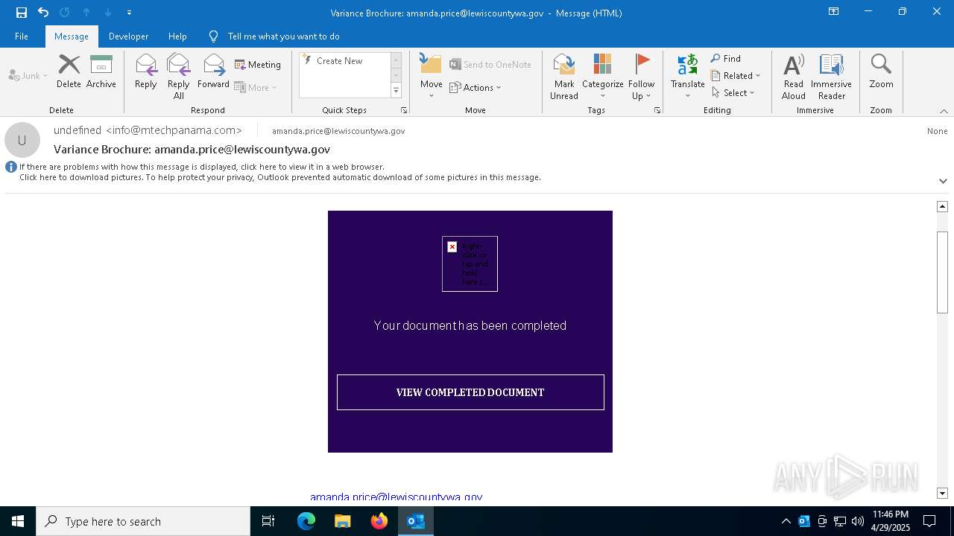Click the Zoom magnifier button
This screenshot has height=536, width=954.
(x=881, y=72)
